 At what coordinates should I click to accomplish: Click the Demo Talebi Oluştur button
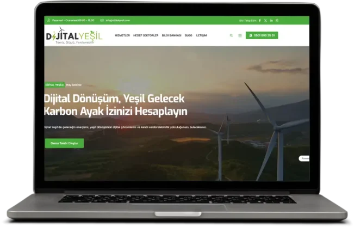64,143
